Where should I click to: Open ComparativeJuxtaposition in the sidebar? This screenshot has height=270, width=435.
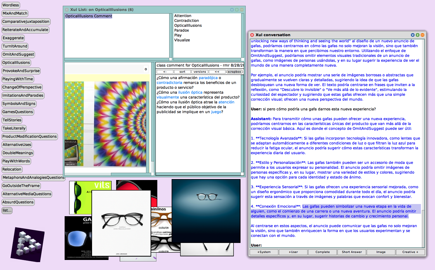(26, 22)
